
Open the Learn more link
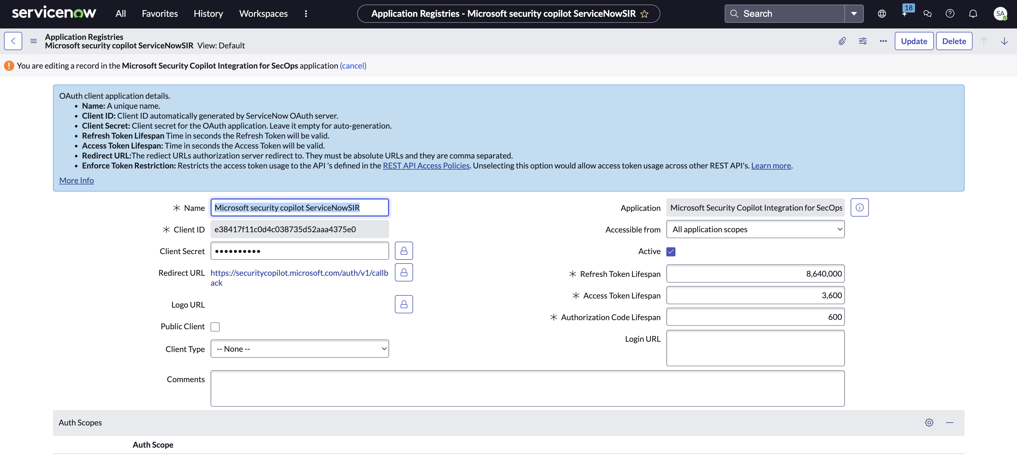771,166
